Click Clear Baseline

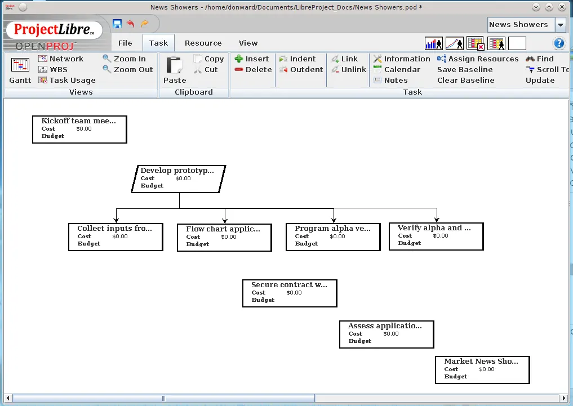coord(466,80)
